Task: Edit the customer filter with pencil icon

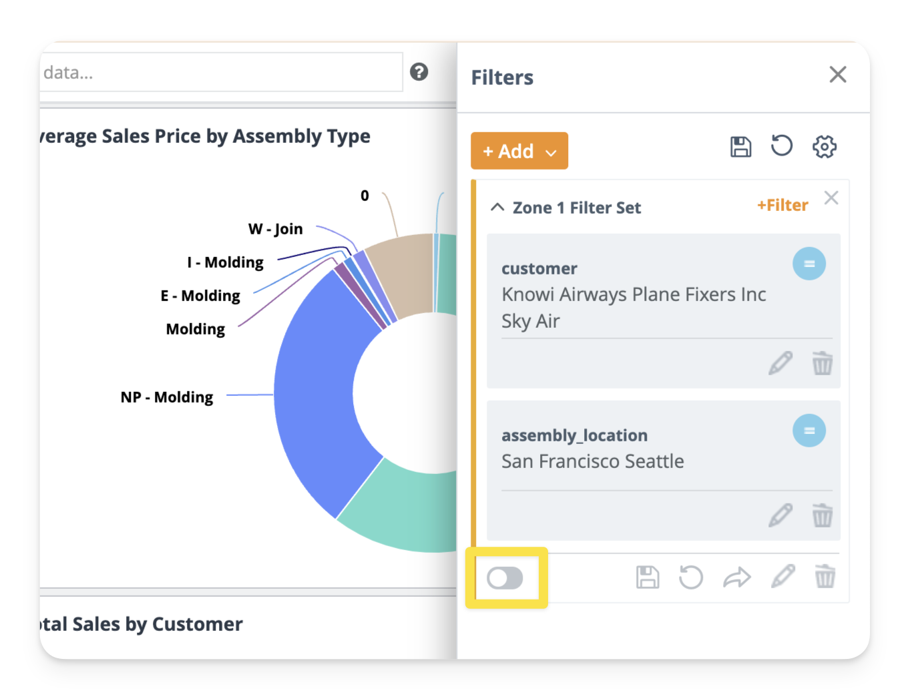Action: click(780, 364)
